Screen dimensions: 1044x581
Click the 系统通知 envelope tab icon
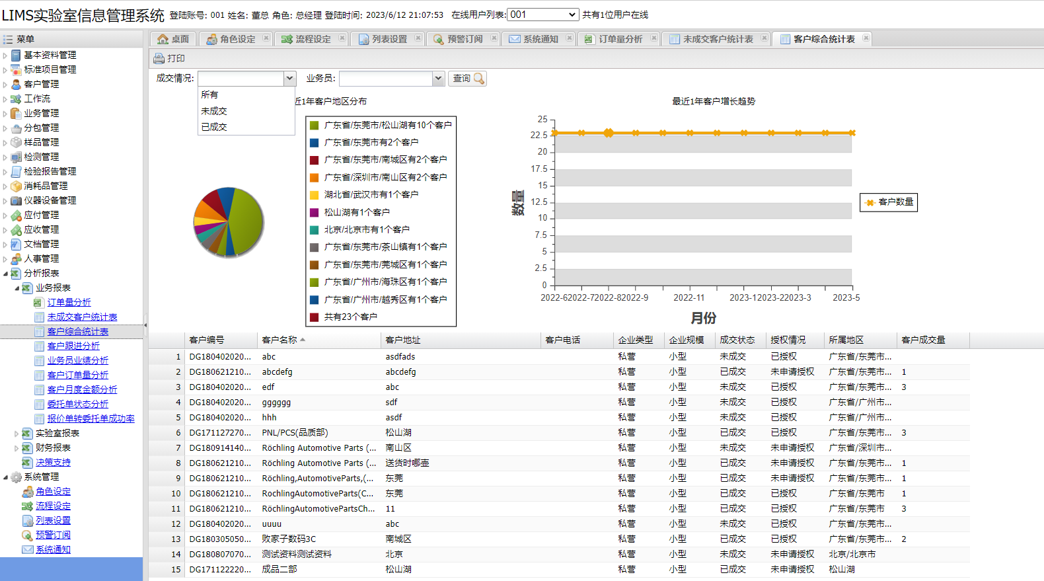(x=514, y=39)
